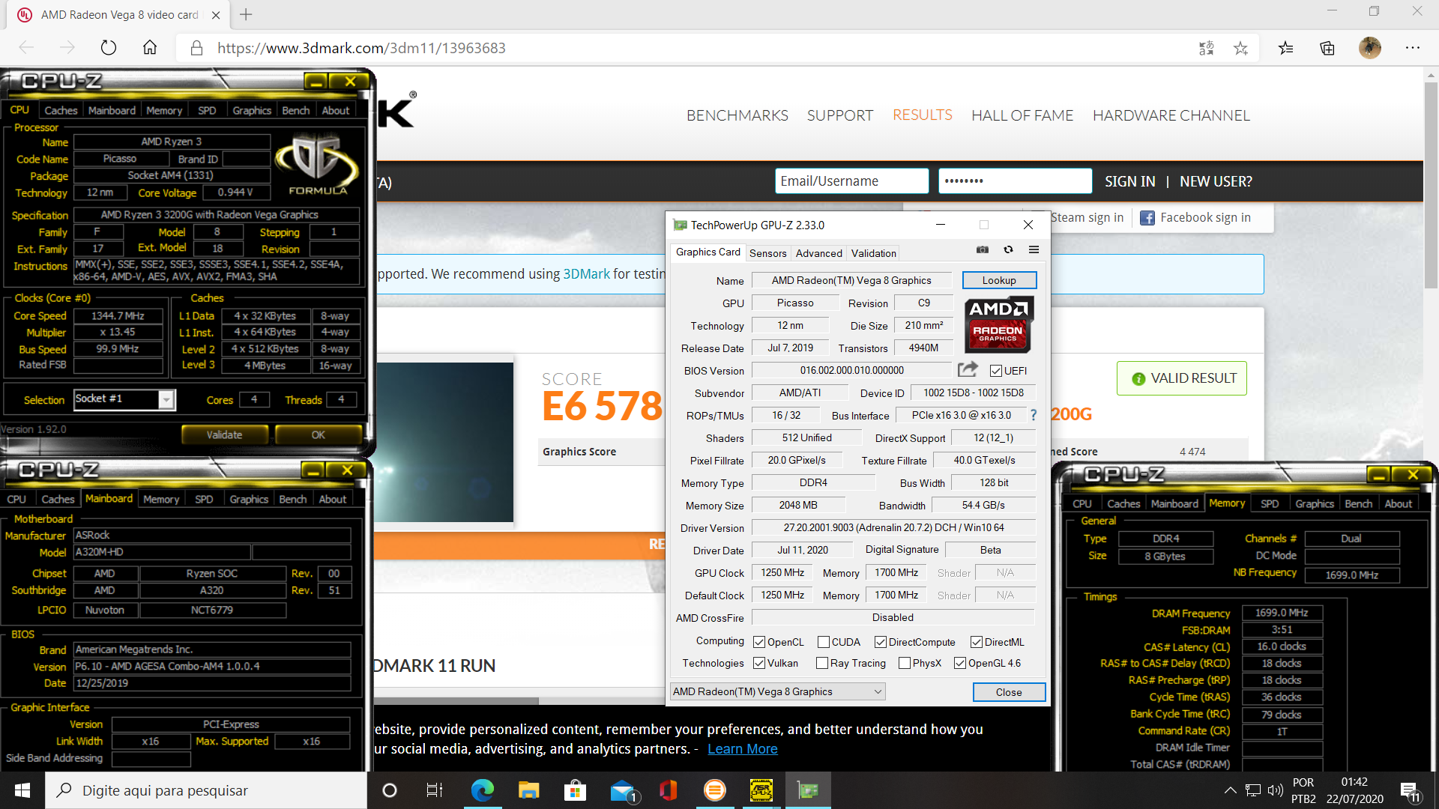1439x809 pixels.
Task: Reload the 3DMark page
Action: point(109,48)
